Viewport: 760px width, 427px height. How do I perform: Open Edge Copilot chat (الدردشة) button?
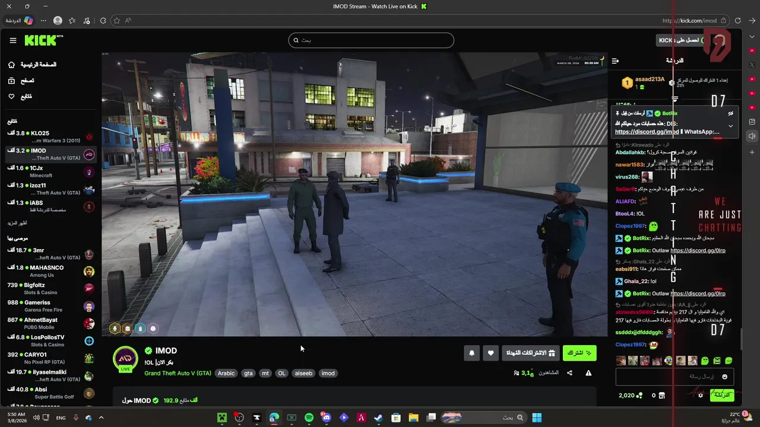pyautogui.click(x=20, y=20)
